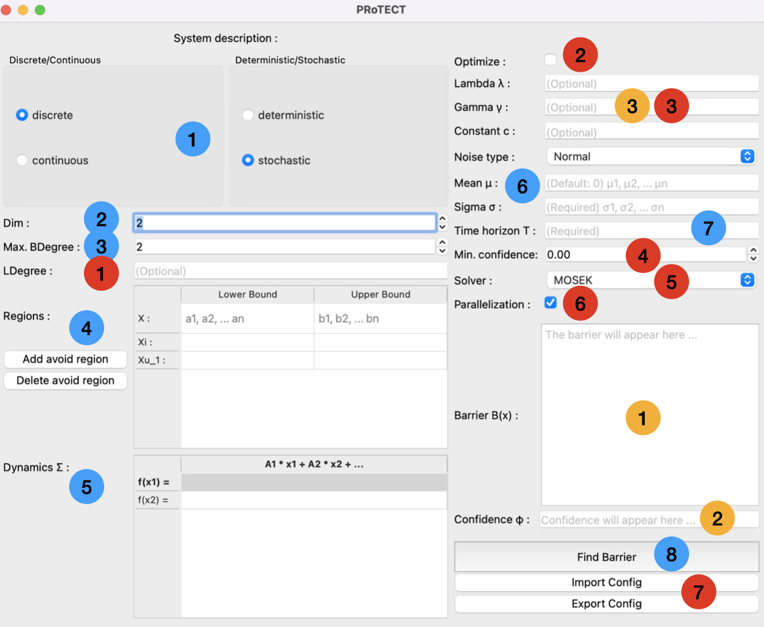
Task: Open the Noise type dropdown
Action: (650, 156)
